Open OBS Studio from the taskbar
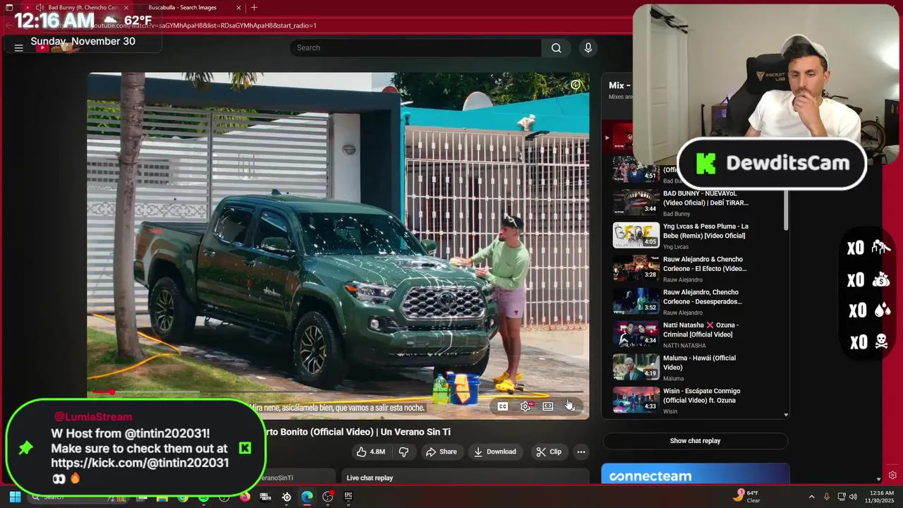The height and width of the screenshot is (508, 903). point(327,497)
